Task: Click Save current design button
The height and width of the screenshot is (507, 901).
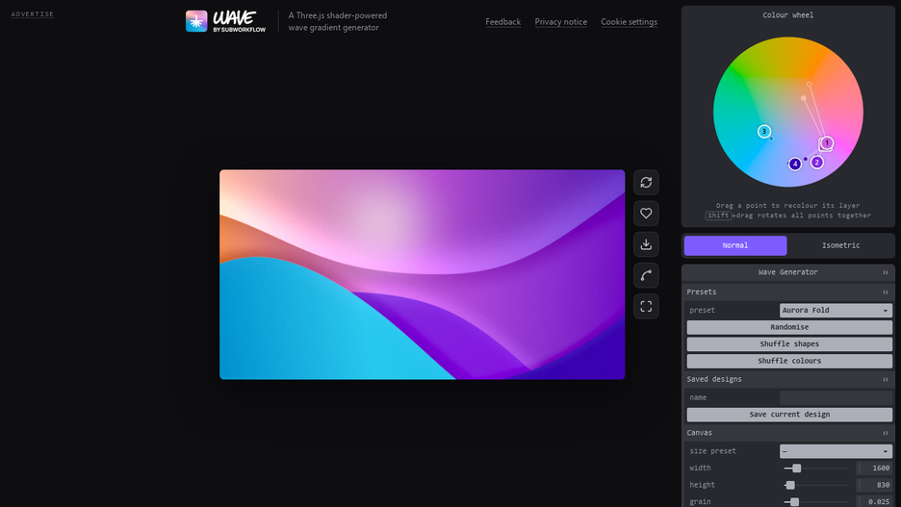Action: pos(789,415)
